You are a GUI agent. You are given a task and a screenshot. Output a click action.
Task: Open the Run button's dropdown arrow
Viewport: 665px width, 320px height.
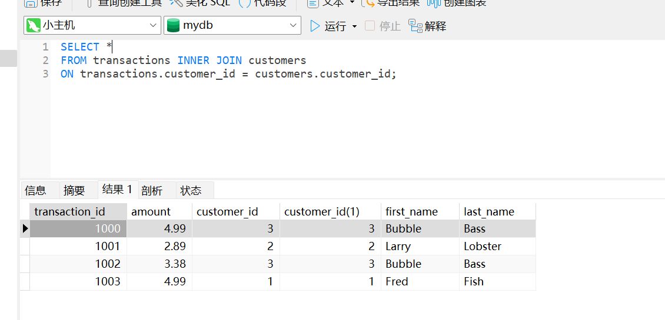point(354,26)
